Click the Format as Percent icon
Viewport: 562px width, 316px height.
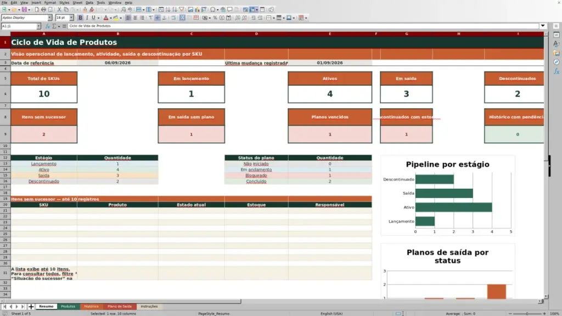click(215, 18)
